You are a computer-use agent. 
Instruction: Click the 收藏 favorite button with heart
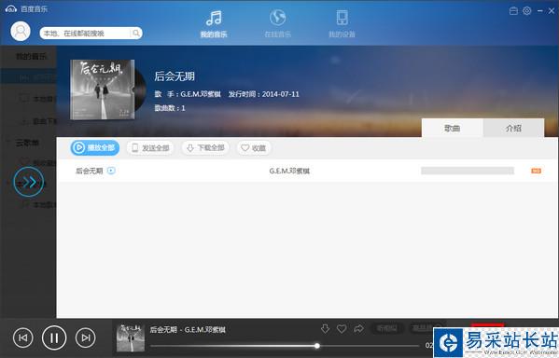coord(254,148)
